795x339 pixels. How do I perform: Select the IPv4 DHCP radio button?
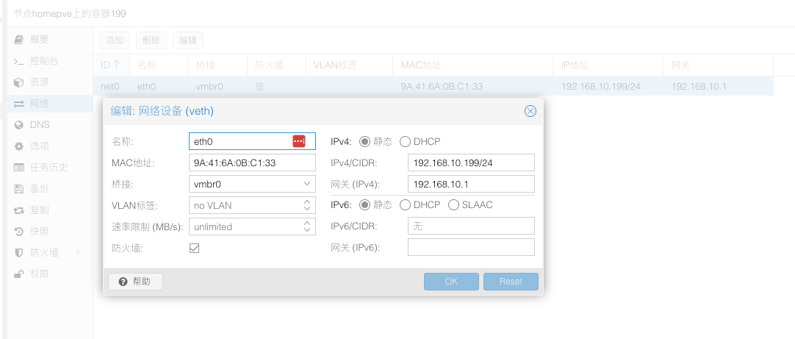pos(405,141)
